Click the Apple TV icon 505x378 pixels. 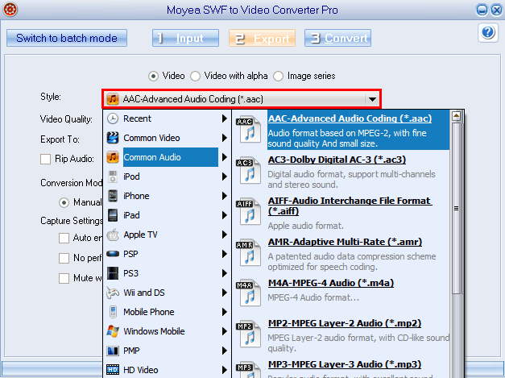point(113,235)
